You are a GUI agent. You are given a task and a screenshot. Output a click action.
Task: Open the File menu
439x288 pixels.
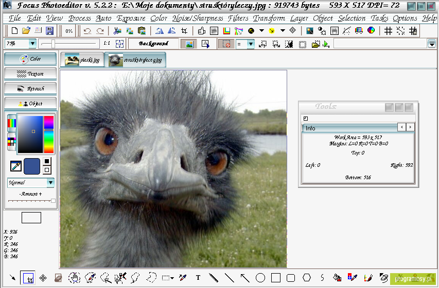(15, 18)
